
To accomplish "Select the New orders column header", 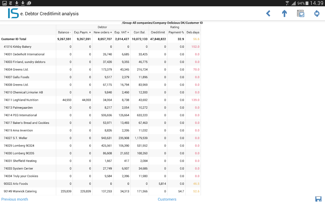I will pos(103,32).
